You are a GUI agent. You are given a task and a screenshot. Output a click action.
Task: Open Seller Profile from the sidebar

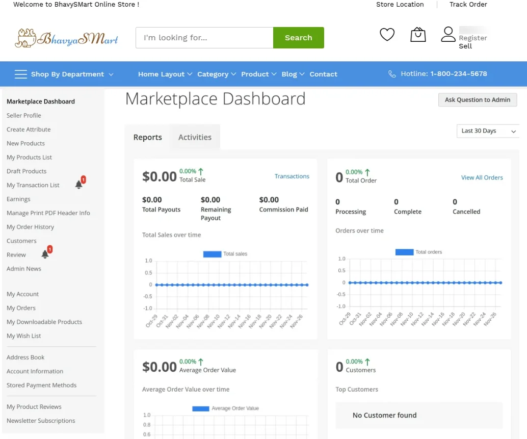coord(23,115)
